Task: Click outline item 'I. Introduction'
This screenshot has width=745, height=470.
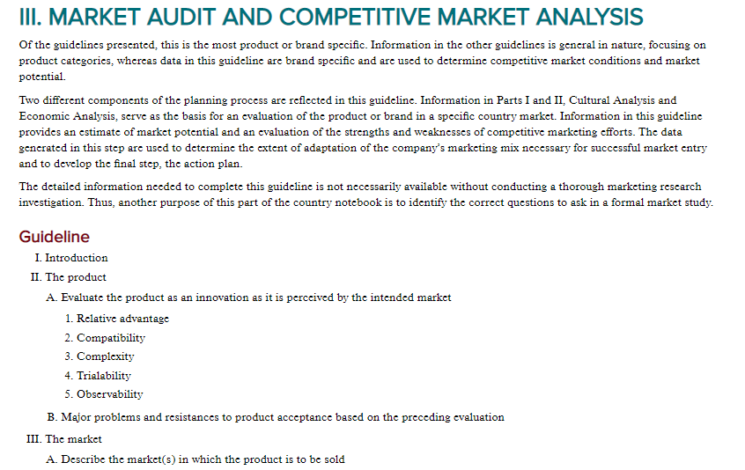Action: coord(71,258)
